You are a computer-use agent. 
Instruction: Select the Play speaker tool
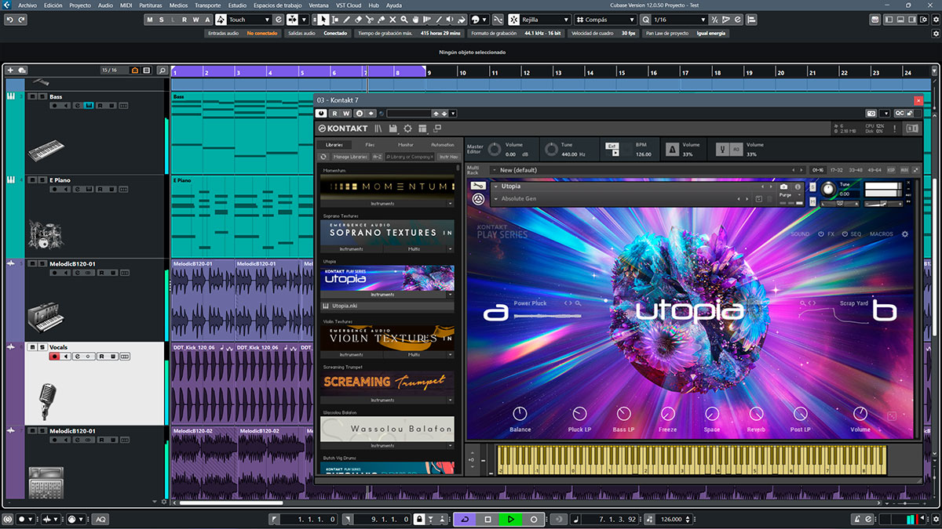click(x=451, y=20)
